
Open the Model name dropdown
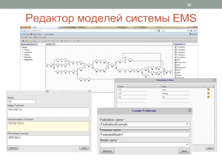187,145
